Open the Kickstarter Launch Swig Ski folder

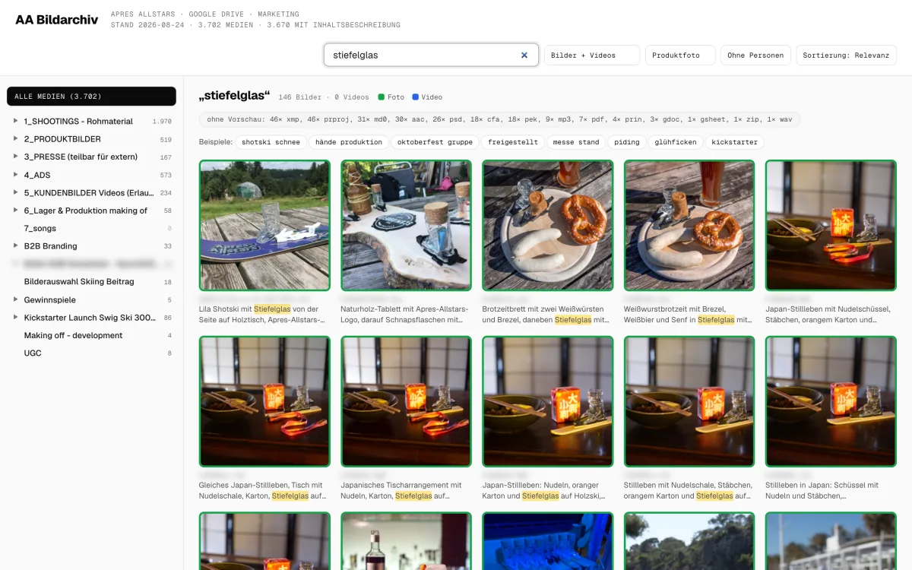coord(90,317)
